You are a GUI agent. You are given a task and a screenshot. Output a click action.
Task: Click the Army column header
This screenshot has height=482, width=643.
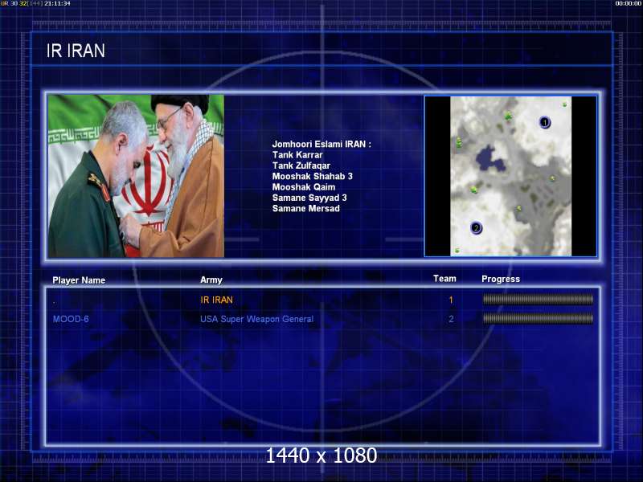211,280
